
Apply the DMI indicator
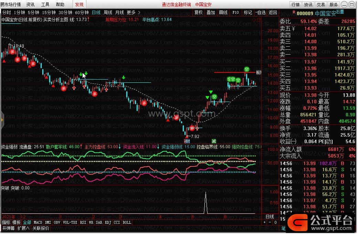48,222
